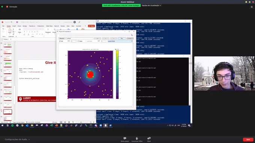Switch to the Design ribbon tab
Image resolution: width=255 pixels, height=143 pixels.
[x=25, y=26]
